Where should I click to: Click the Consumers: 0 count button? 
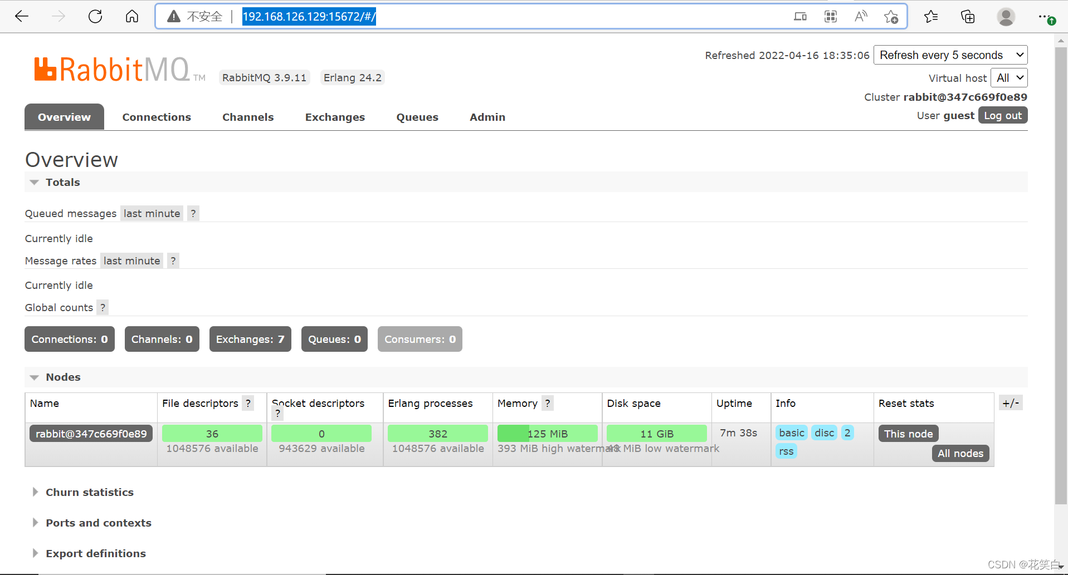point(420,339)
